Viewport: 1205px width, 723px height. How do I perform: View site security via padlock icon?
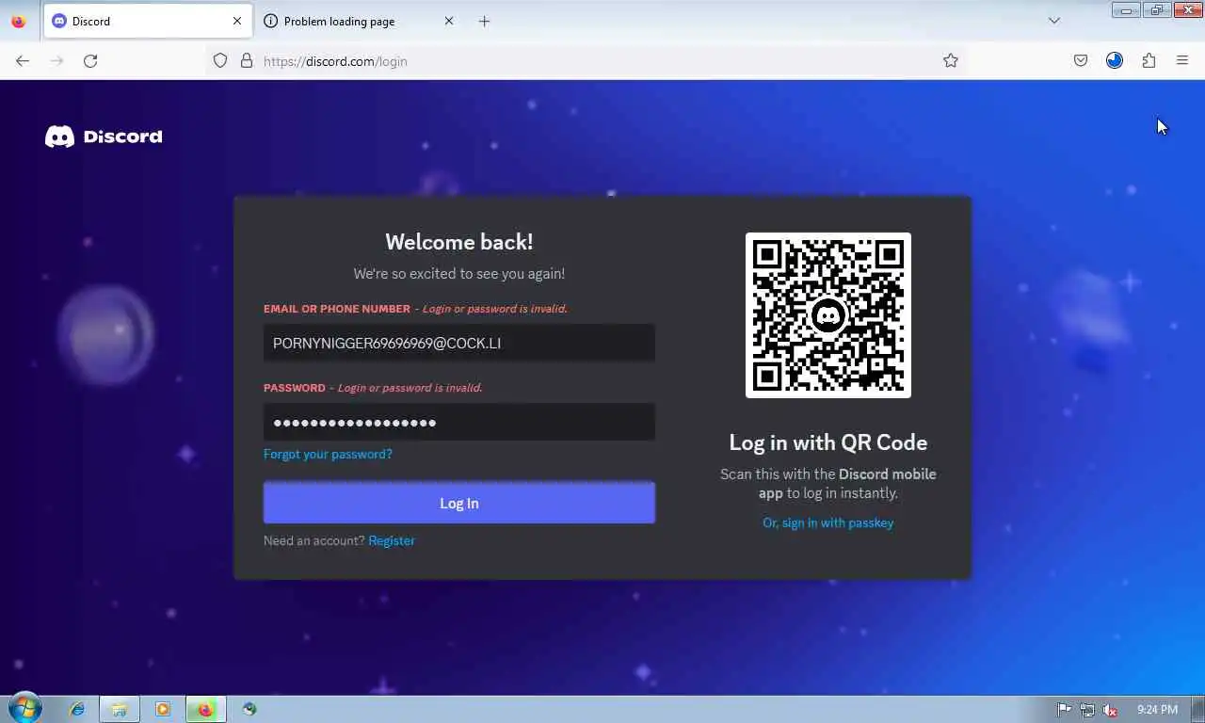(x=247, y=61)
